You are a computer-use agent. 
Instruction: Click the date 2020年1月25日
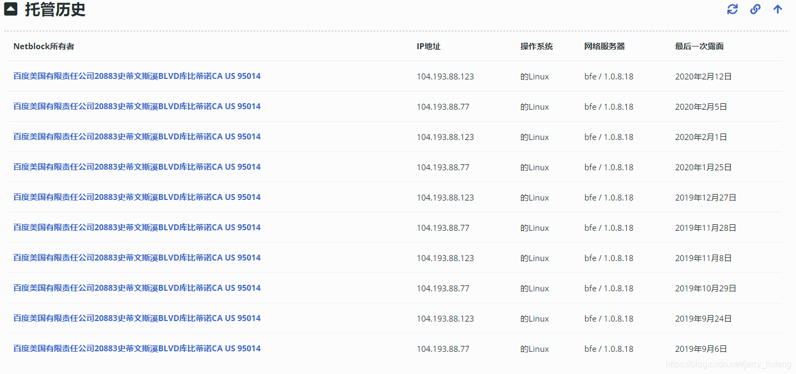click(704, 168)
